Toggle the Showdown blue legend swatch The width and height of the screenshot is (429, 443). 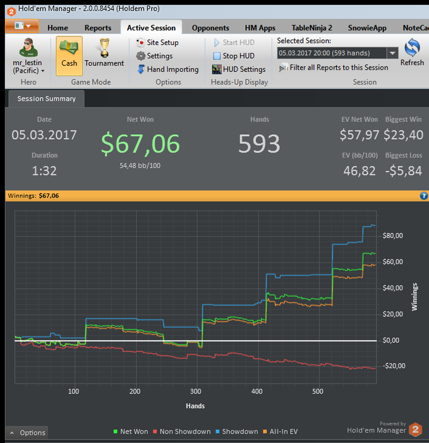pos(217,432)
